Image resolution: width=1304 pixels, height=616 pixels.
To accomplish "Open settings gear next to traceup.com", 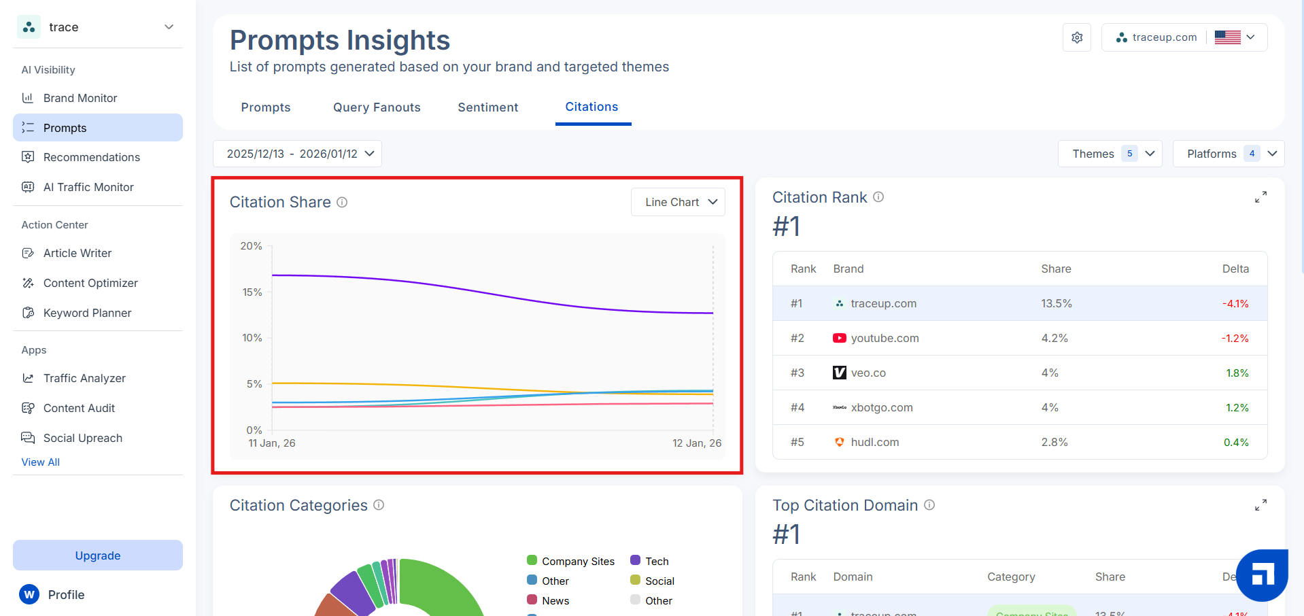I will (1077, 37).
